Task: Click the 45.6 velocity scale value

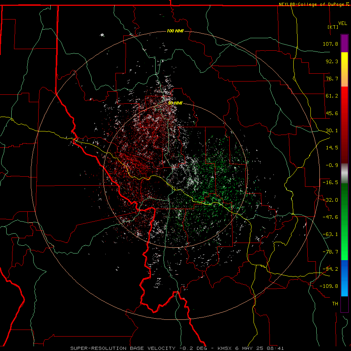Action: pyautogui.click(x=332, y=113)
